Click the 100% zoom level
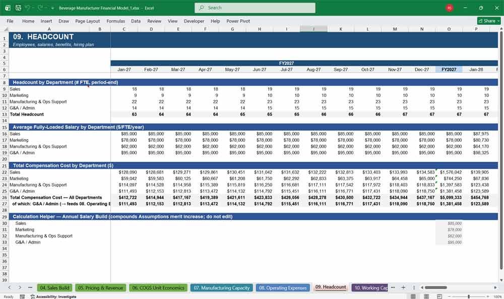This screenshot has height=299, width=504. tap(497, 296)
